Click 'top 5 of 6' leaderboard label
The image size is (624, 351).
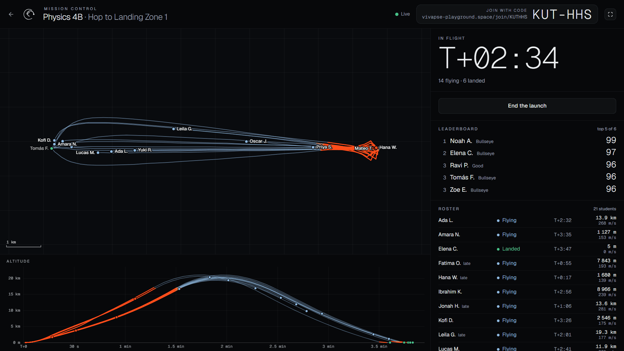click(606, 129)
